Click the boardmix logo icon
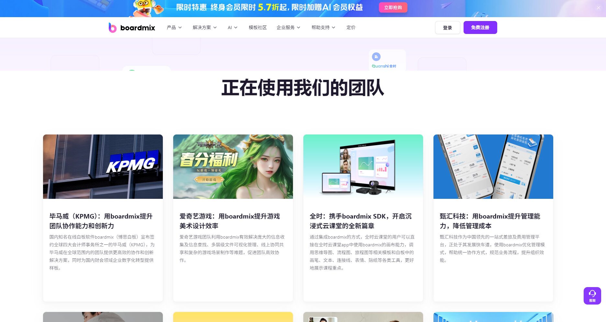This screenshot has width=606, height=322. point(112,28)
